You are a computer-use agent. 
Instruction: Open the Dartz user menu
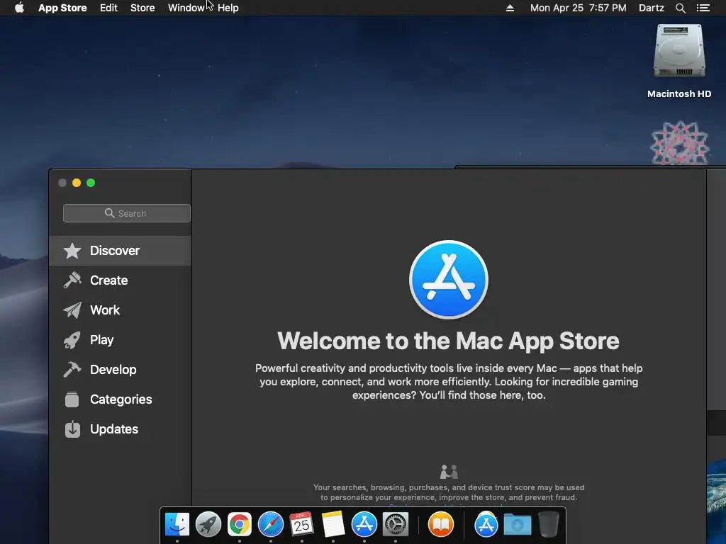coord(651,8)
